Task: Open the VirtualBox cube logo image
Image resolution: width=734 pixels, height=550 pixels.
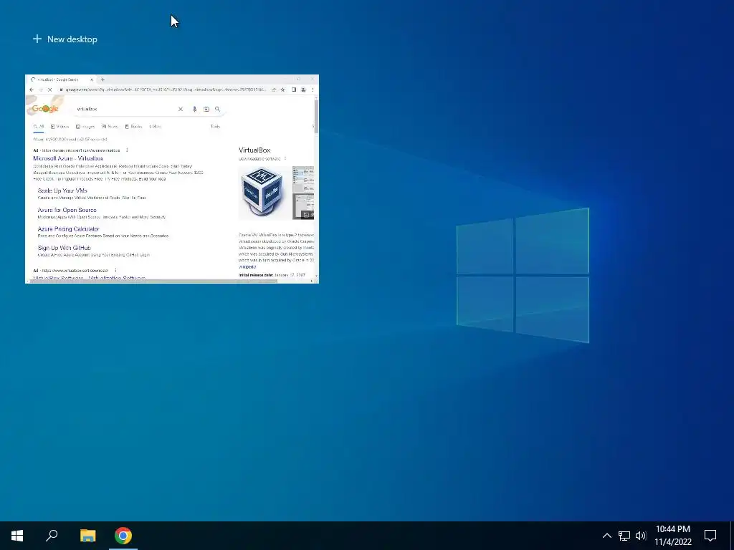Action: [264, 193]
